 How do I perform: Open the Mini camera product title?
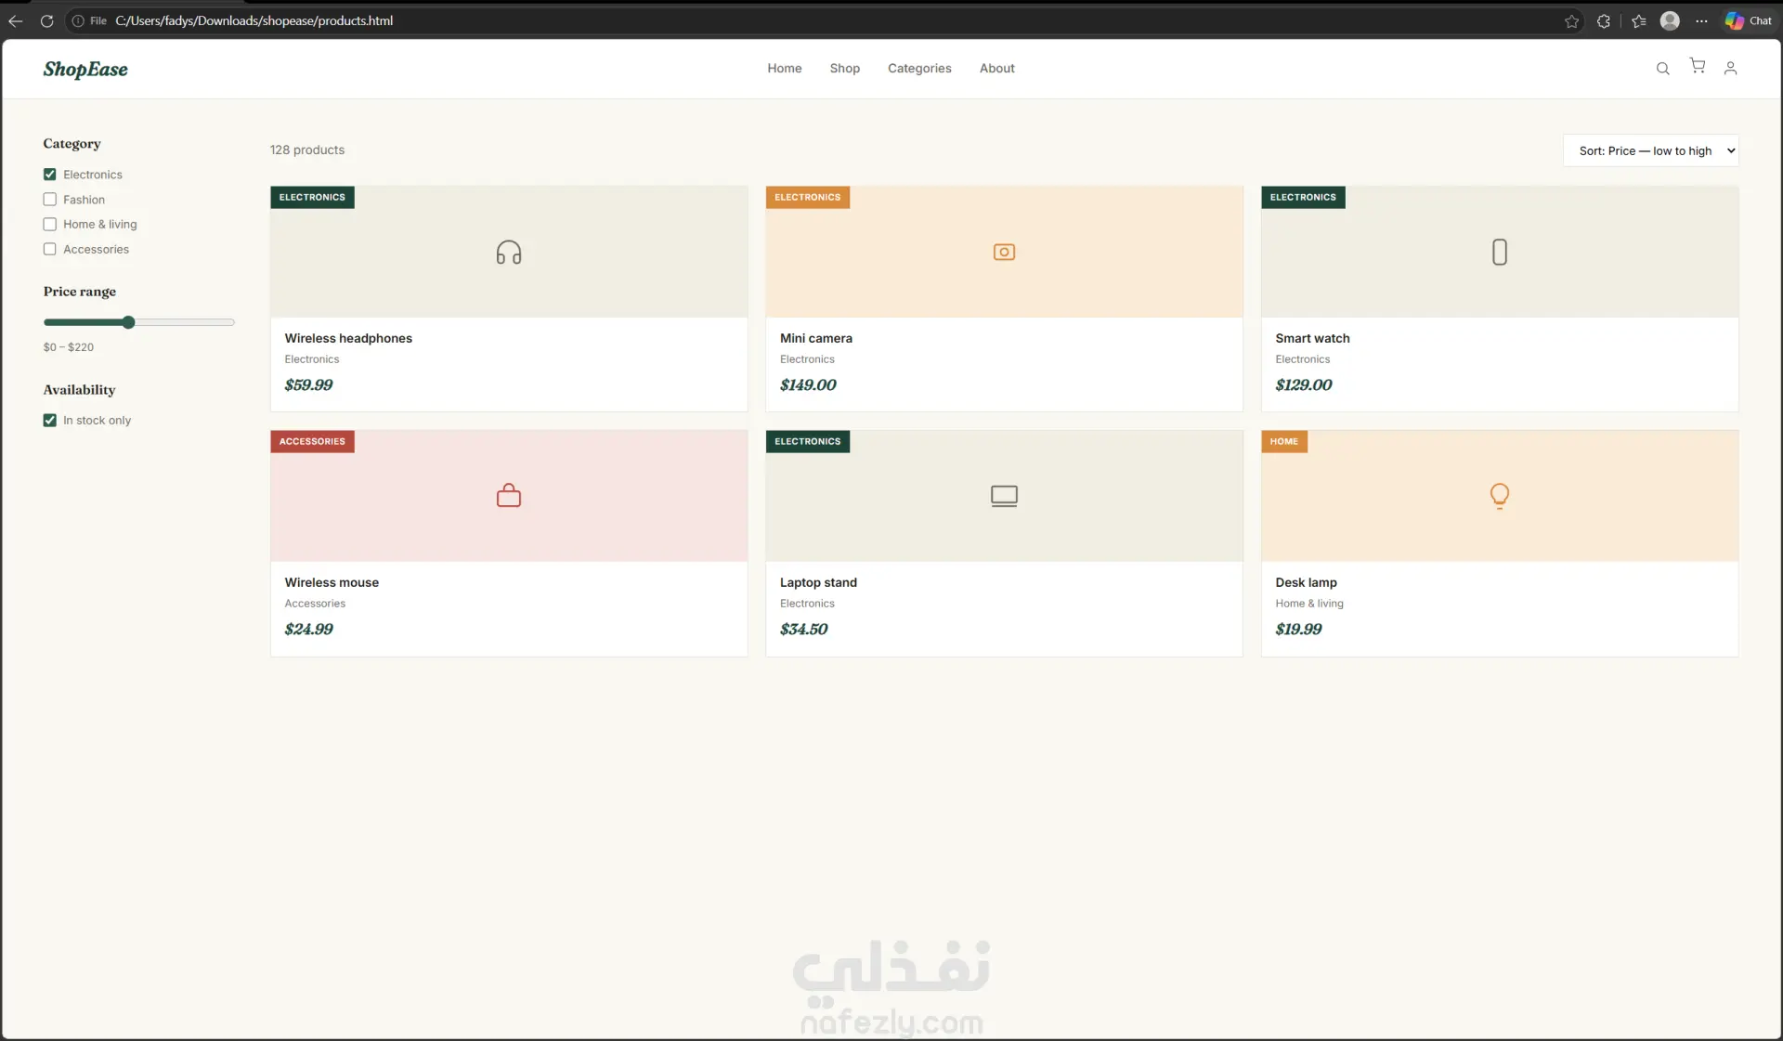815,339
